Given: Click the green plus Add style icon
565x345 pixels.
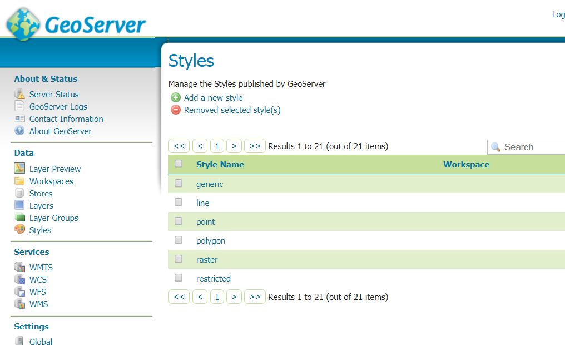Looking at the screenshot, I should (x=176, y=97).
